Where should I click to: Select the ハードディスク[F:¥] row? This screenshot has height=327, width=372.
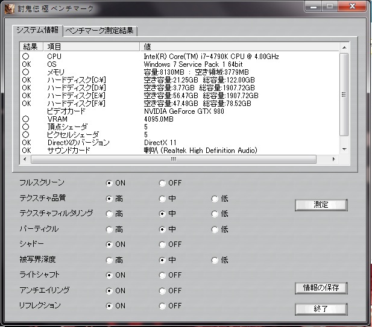(x=180, y=104)
